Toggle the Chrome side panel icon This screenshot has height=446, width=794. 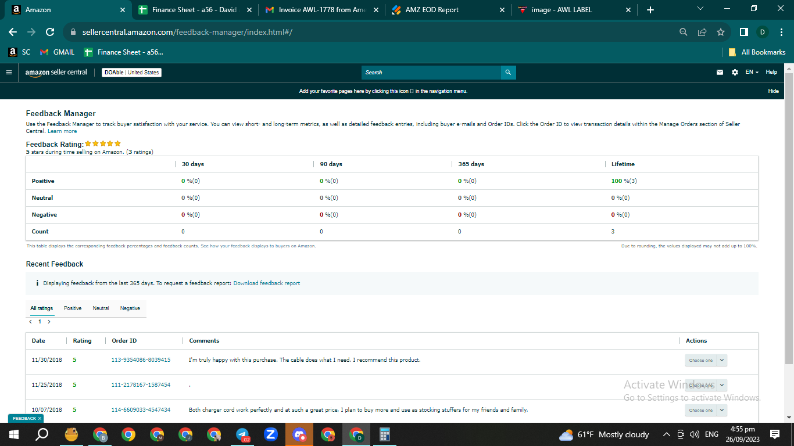[x=743, y=32]
